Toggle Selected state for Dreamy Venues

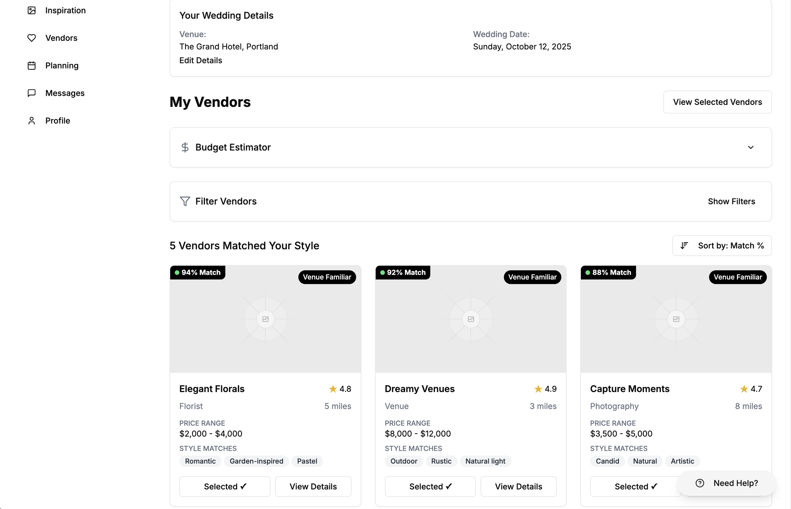[x=430, y=487]
